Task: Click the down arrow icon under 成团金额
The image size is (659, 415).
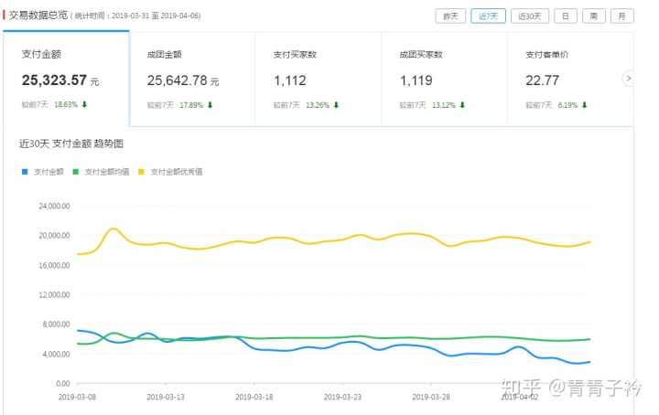Action: [x=210, y=105]
